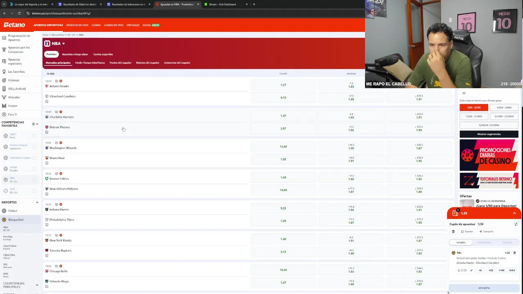The width and height of the screenshot is (523, 294).
Task: Click Compartir in betslip
Action: point(487,232)
